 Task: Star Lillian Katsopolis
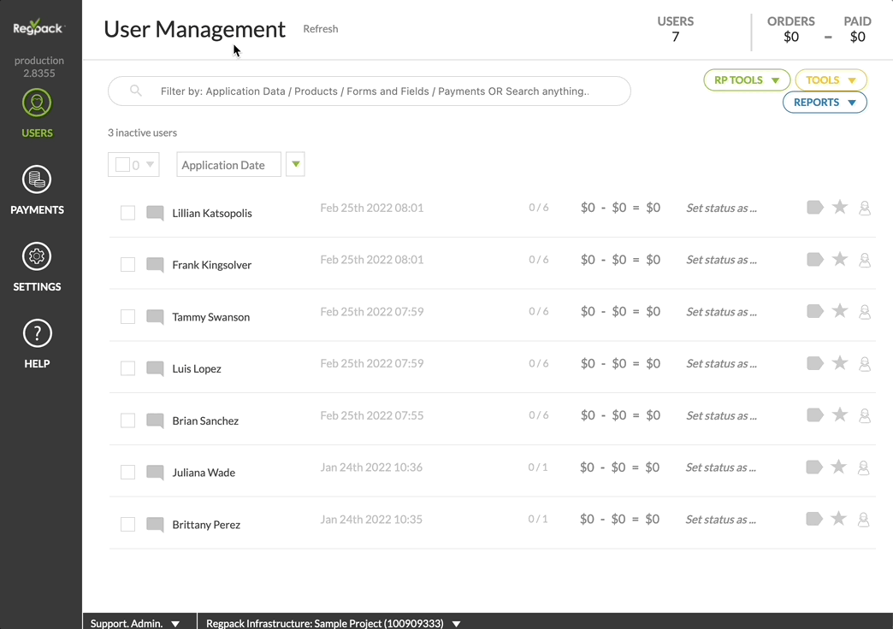pos(840,207)
